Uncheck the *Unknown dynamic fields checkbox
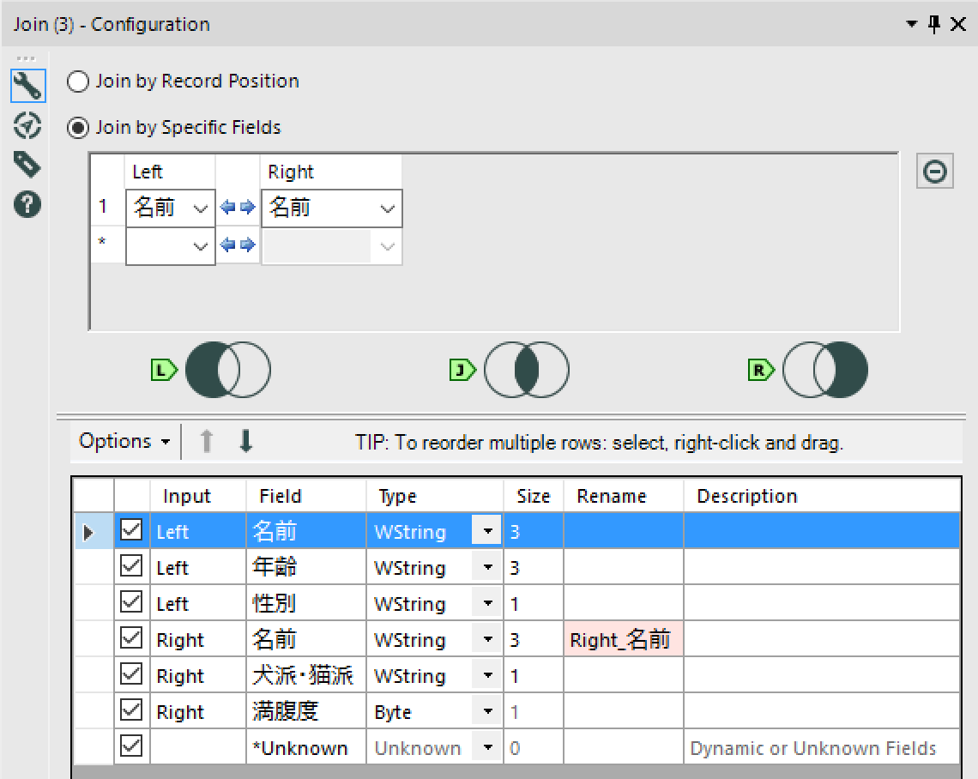The height and width of the screenshot is (779, 978). [x=131, y=746]
